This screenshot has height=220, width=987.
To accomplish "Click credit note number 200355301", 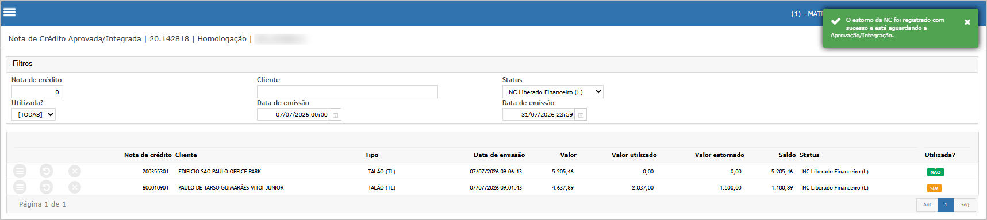I will coord(155,172).
